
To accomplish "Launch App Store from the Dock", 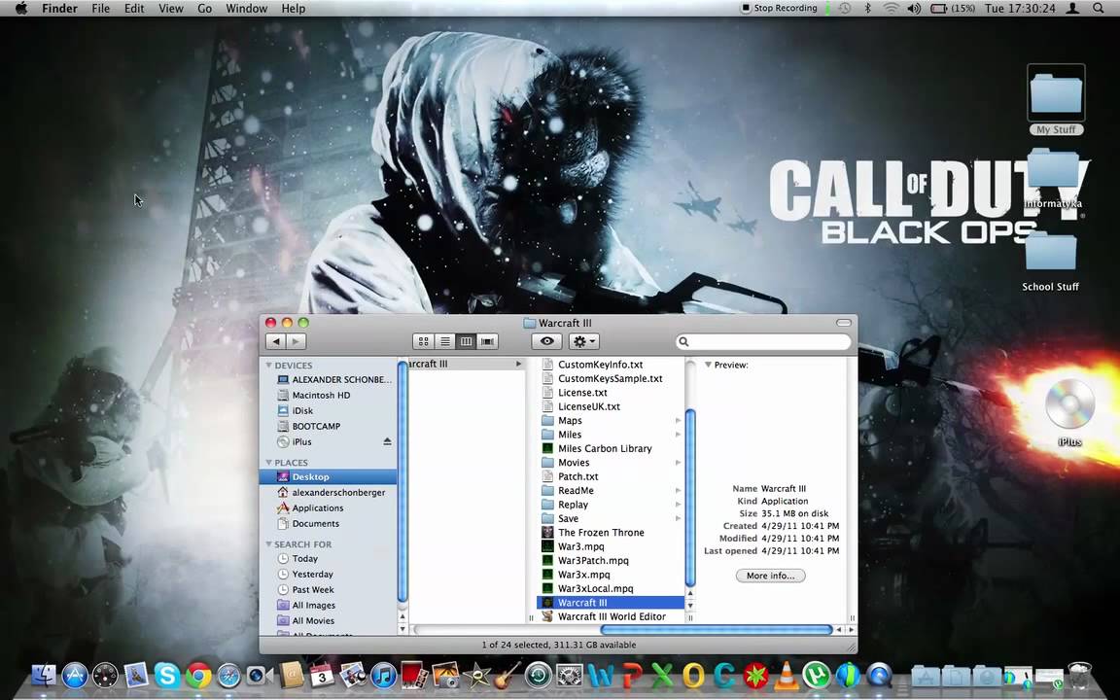I will click(x=75, y=675).
